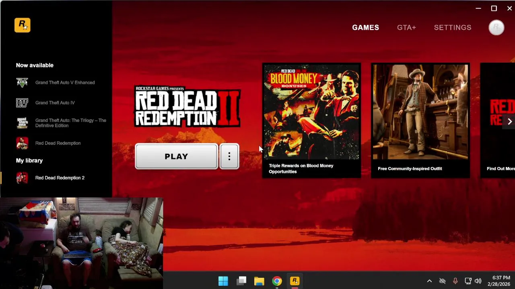Click the Rockstar Games logo icon
Screen dimensions: 515x289
tap(22, 25)
